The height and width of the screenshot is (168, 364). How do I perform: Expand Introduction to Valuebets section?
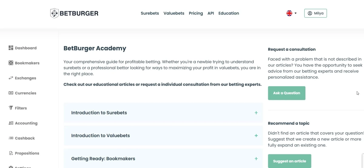tap(256, 136)
